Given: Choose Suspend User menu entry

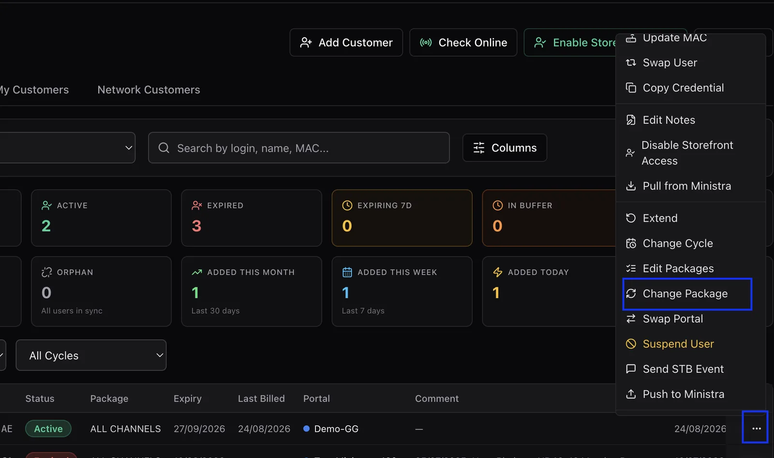Looking at the screenshot, I should click(690, 344).
